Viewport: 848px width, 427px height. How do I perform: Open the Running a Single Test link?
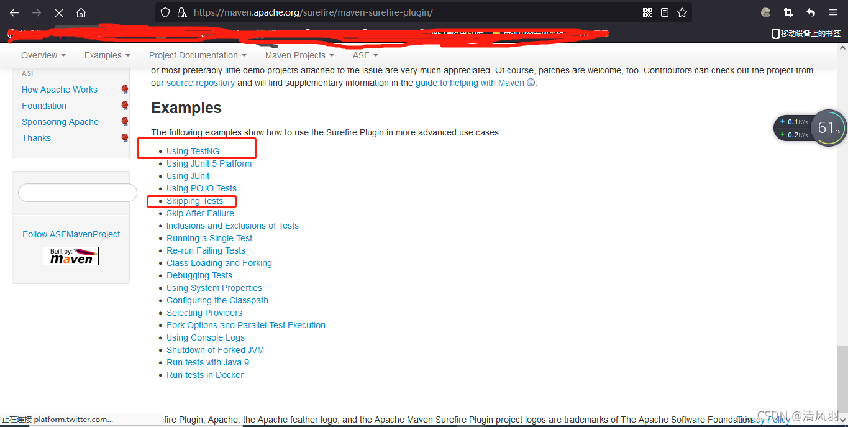209,238
